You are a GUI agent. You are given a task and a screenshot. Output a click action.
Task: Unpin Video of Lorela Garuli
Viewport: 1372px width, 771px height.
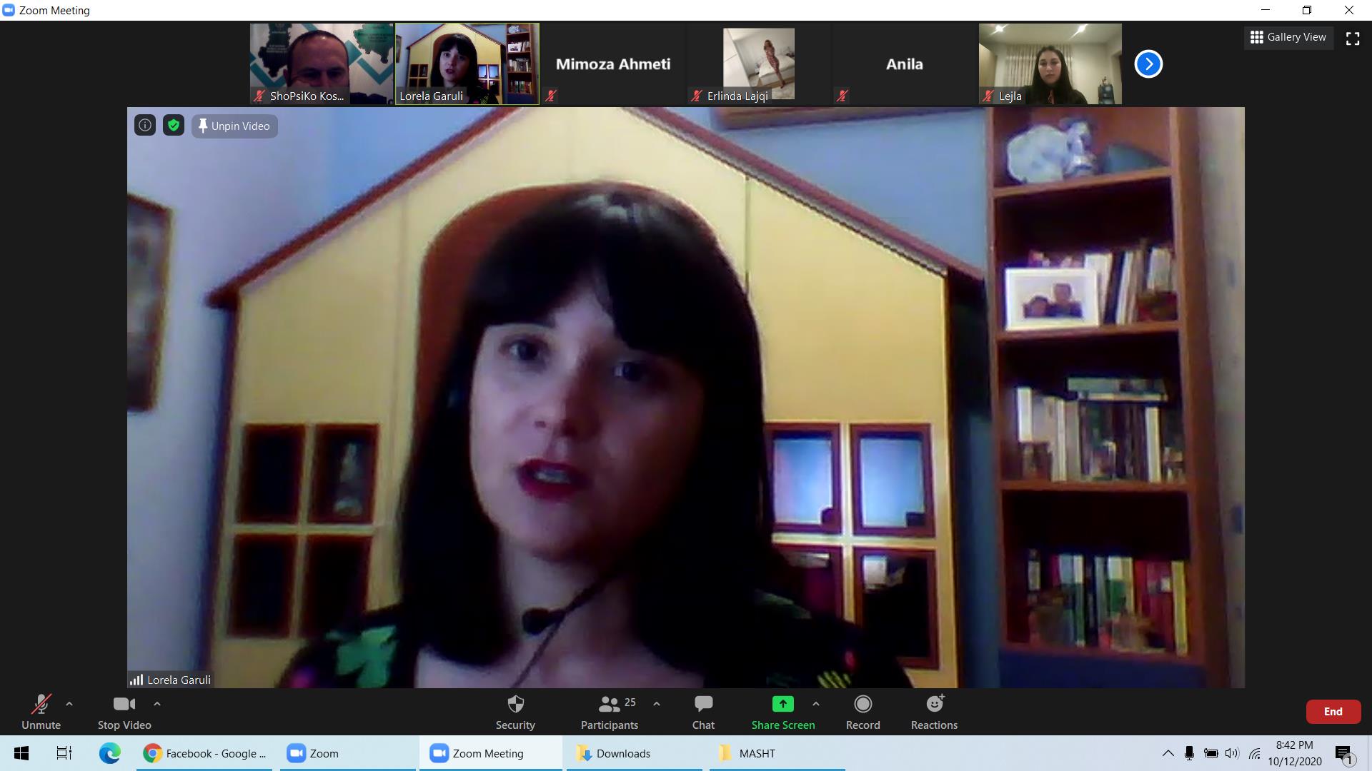(x=234, y=126)
